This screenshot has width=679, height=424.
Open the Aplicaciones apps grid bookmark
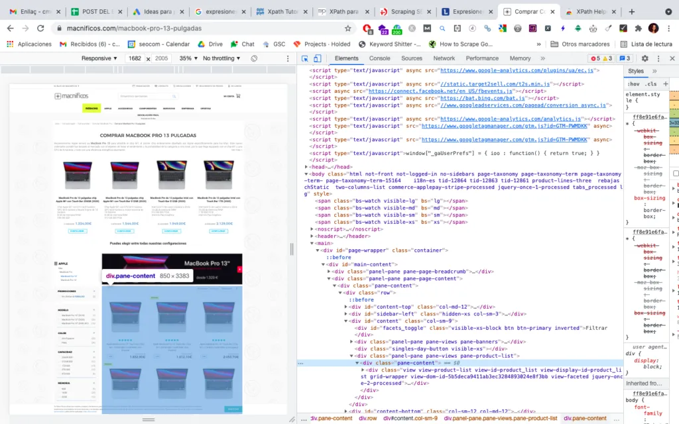(x=29, y=44)
